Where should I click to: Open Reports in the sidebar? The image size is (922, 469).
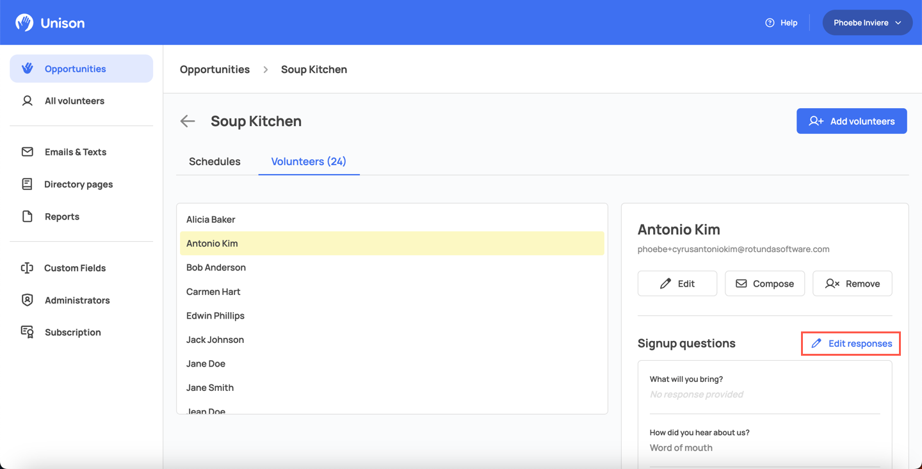pos(81,216)
